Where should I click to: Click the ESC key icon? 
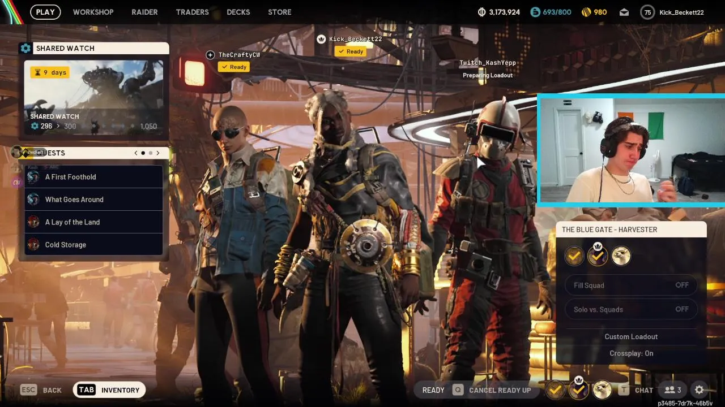point(28,390)
